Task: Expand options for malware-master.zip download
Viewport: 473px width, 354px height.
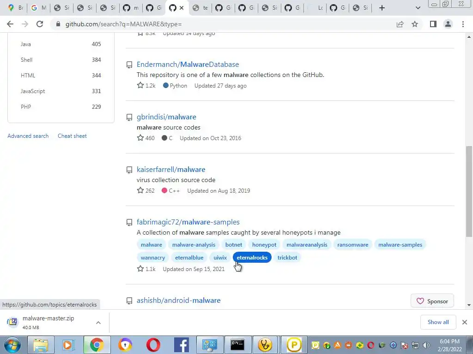Action: [98, 323]
